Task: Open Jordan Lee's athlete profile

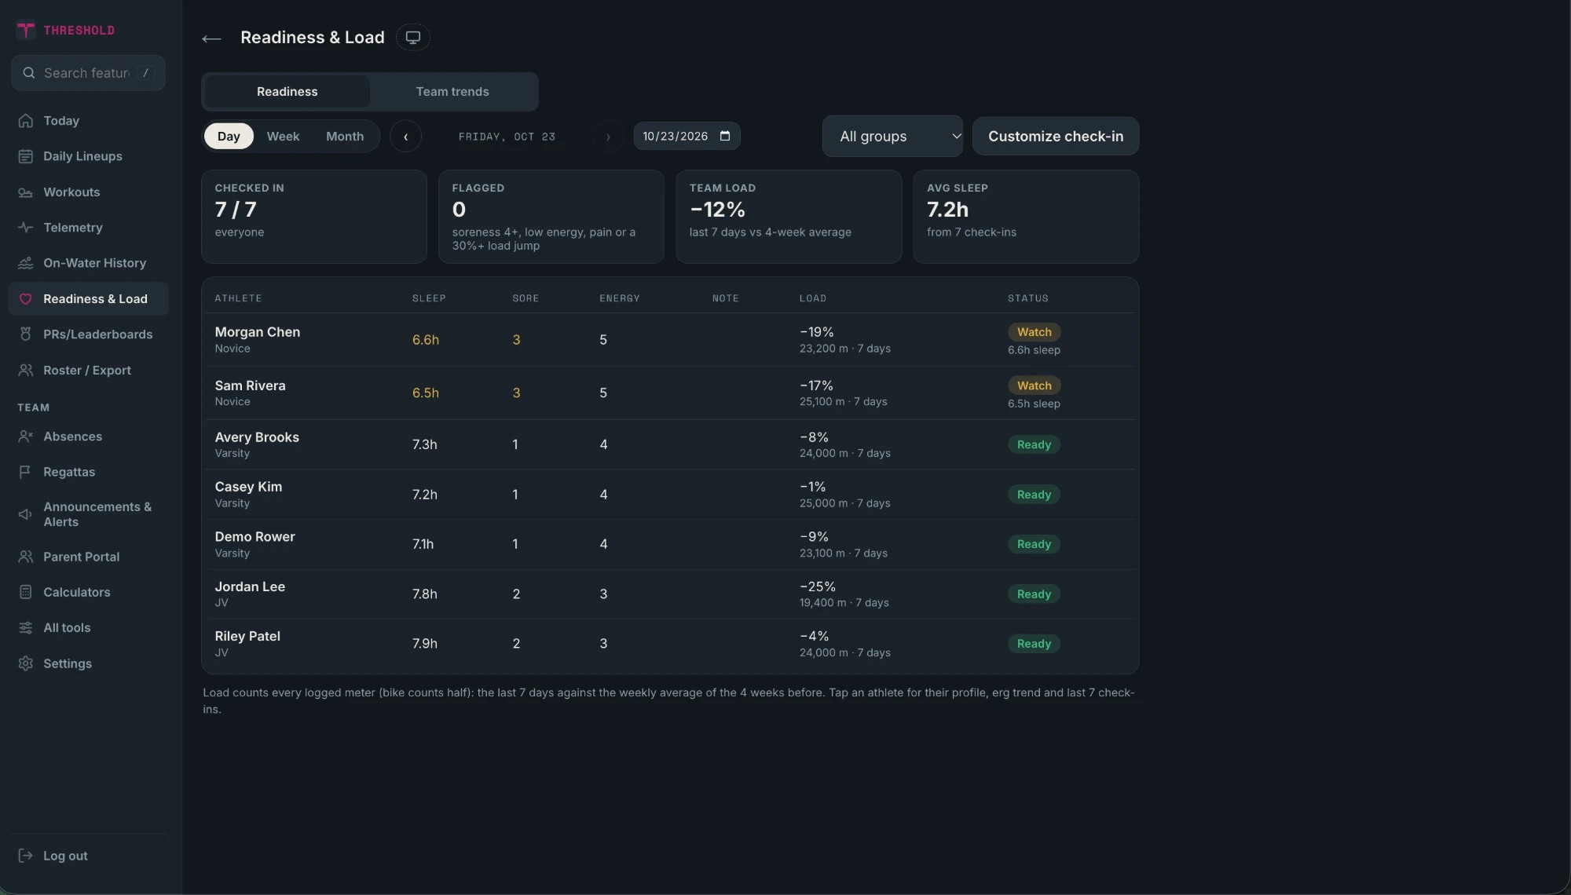Action: pyautogui.click(x=669, y=594)
